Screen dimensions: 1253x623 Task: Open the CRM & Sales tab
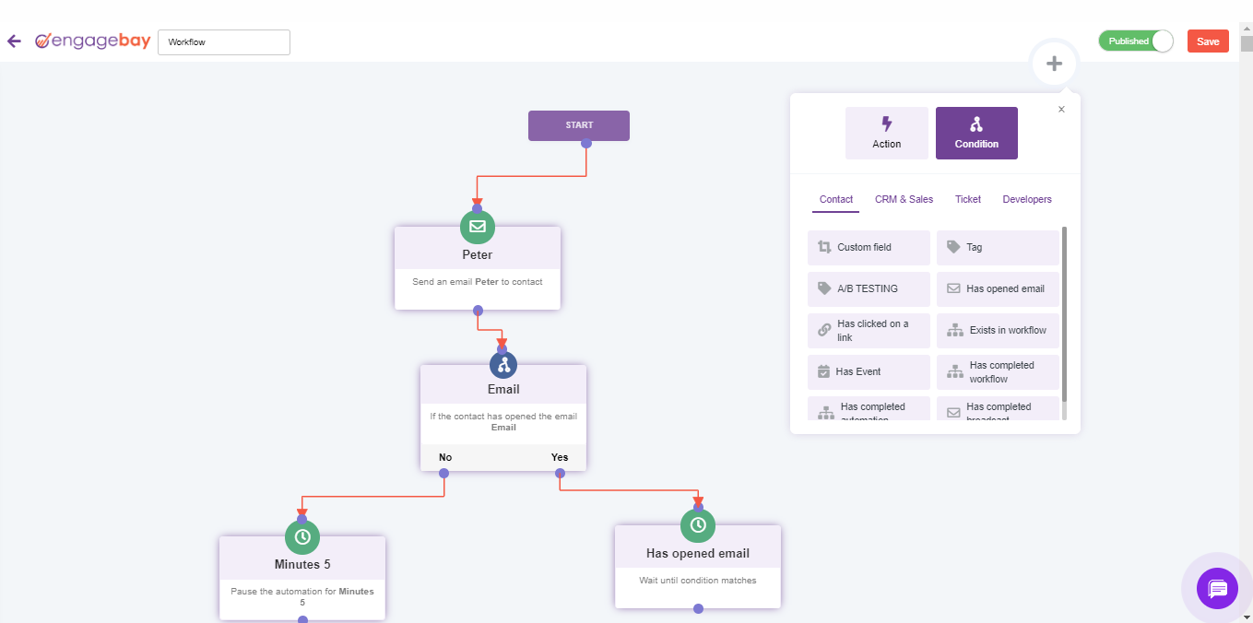pyautogui.click(x=904, y=199)
